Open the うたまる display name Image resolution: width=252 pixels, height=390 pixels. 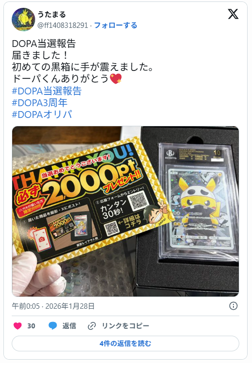pyautogui.click(x=52, y=14)
